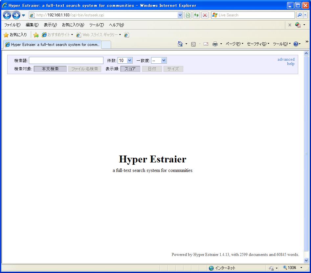This screenshot has width=311, height=273.
Task: Open a new blank tab
Action: click(x=106, y=45)
